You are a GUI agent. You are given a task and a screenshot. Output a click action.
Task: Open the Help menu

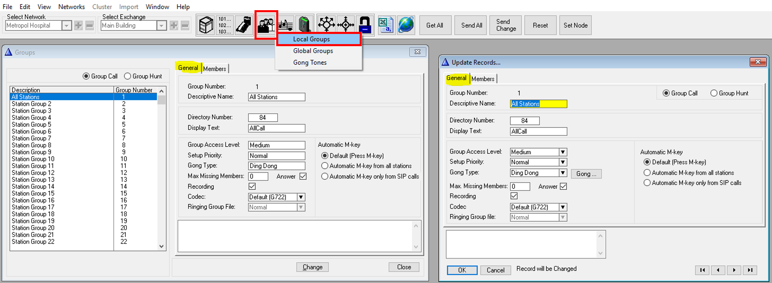pos(183,7)
